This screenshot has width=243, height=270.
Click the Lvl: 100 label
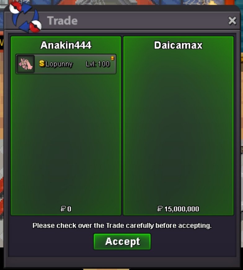click(x=98, y=64)
